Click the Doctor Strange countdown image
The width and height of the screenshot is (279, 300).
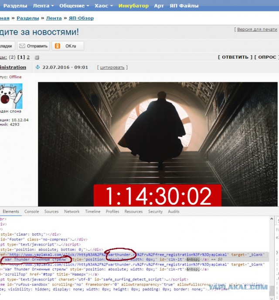[x=158, y=144]
